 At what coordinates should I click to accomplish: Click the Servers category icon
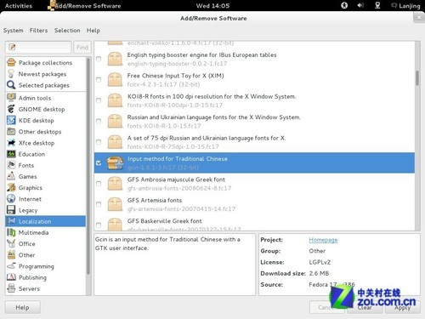point(11,288)
